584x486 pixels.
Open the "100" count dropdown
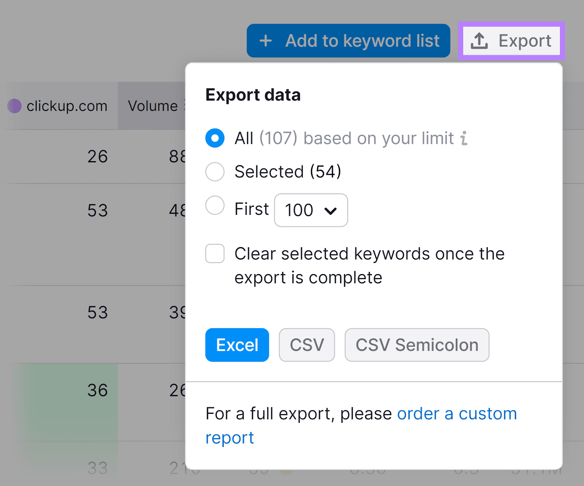(x=311, y=210)
